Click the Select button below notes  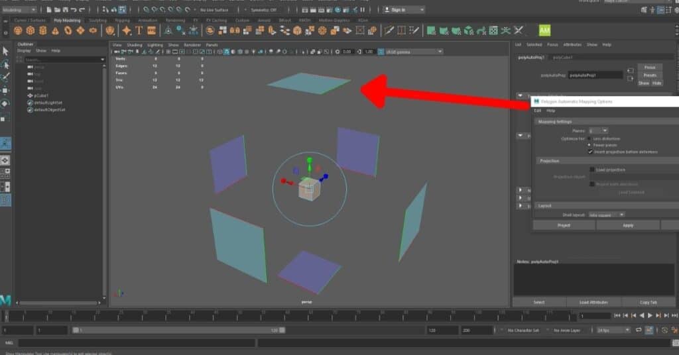(x=539, y=302)
